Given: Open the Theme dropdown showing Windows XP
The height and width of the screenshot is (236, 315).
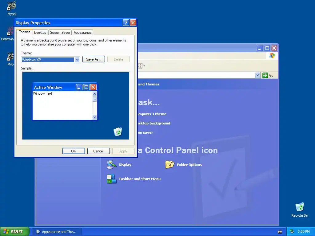Looking at the screenshot, I should pyautogui.click(x=77, y=60).
